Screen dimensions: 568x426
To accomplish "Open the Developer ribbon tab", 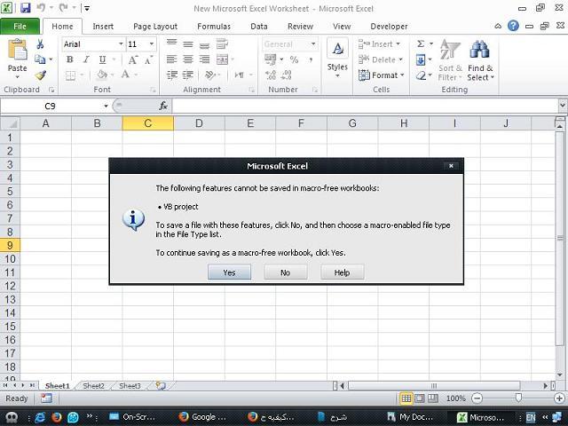I will (389, 27).
